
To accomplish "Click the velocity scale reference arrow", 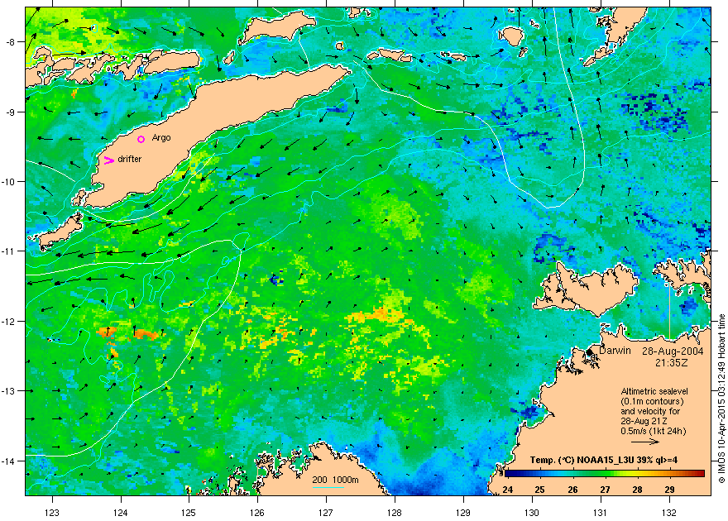I will tap(645, 442).
